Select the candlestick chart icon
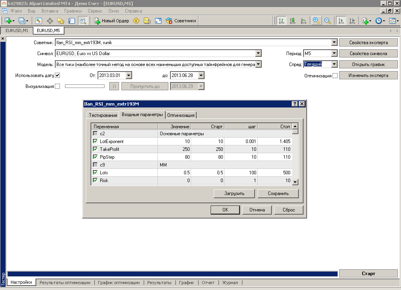 point(292,21)
